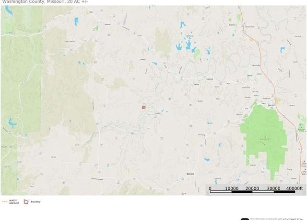Click the black icon beside the disclaimer text
307x220 pixels.
click(x=245, y=219)
